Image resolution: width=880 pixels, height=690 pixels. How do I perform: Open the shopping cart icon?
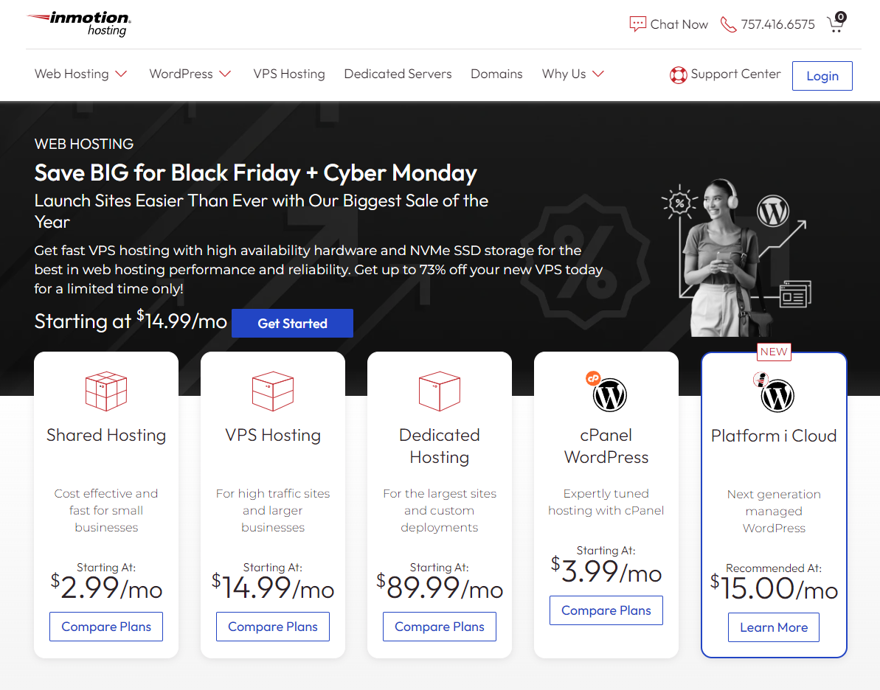[x=836, y=24]
